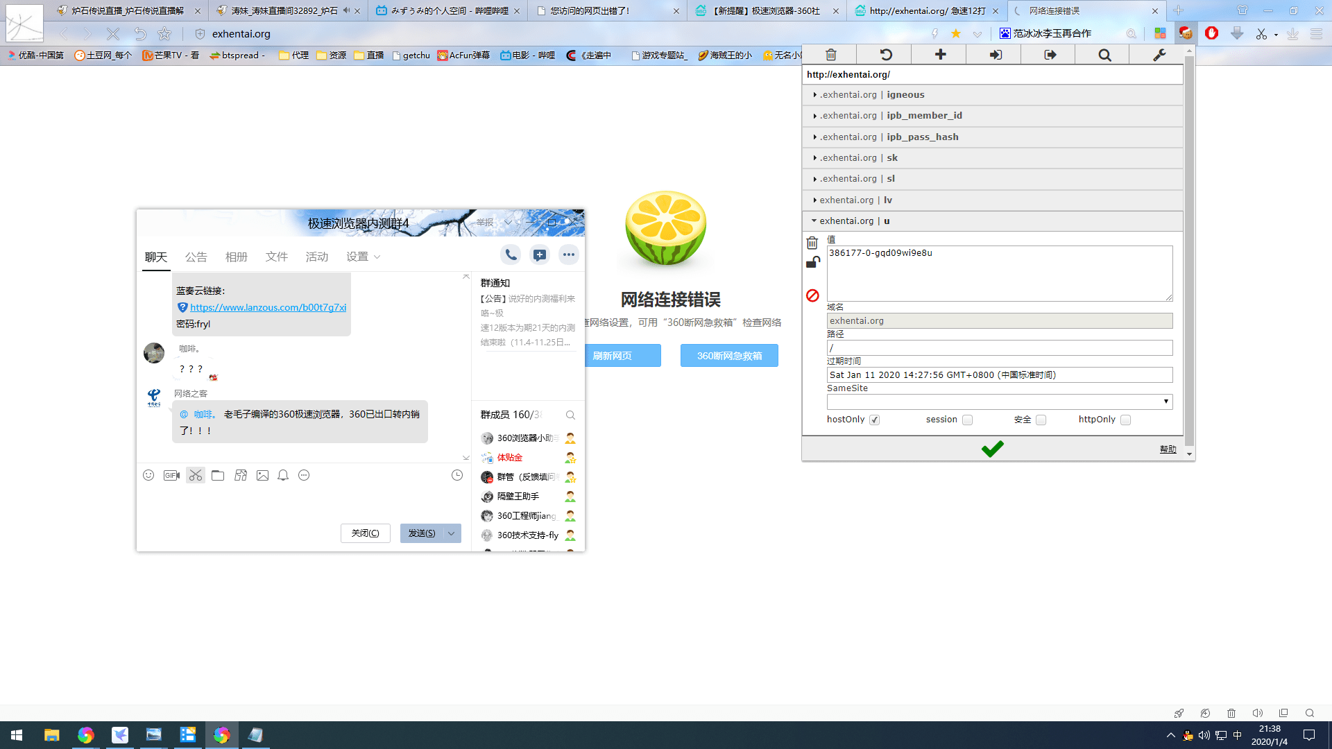Add a new cookie with plus icon
Image resolution: width=1332 pixels, height=749 pixels.
(x=940, y=55)
